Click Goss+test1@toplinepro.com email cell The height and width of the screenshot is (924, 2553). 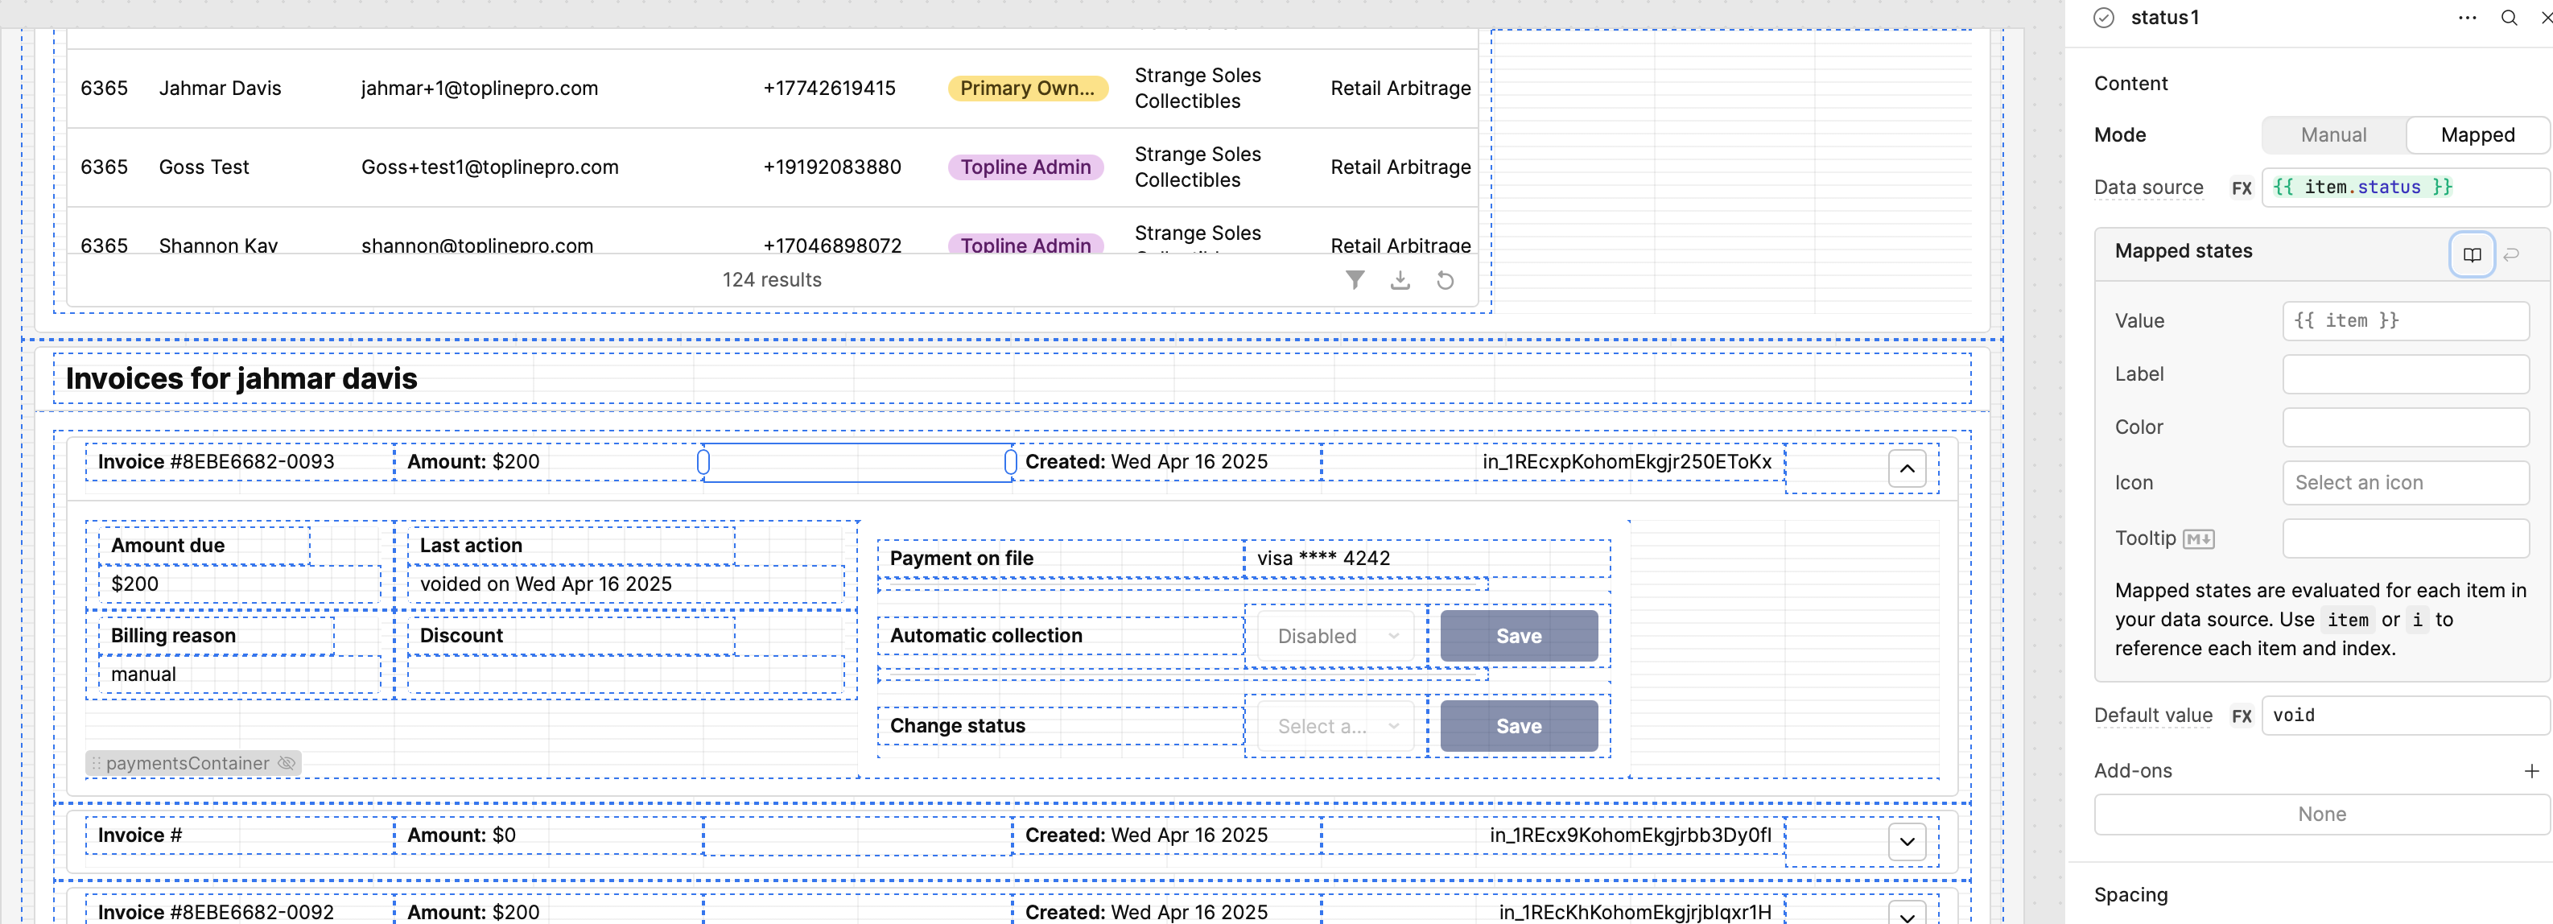pyautogui.click(x=489, y=167)
